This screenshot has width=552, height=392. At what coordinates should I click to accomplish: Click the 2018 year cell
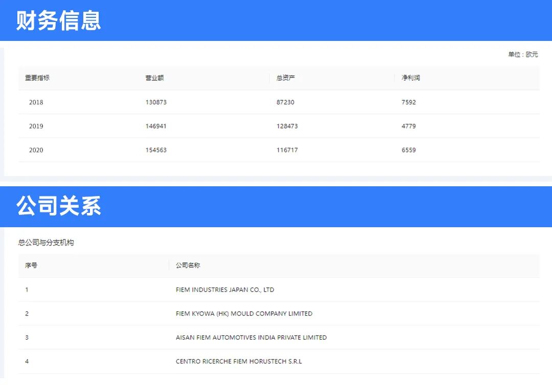(x=36, y=102)
